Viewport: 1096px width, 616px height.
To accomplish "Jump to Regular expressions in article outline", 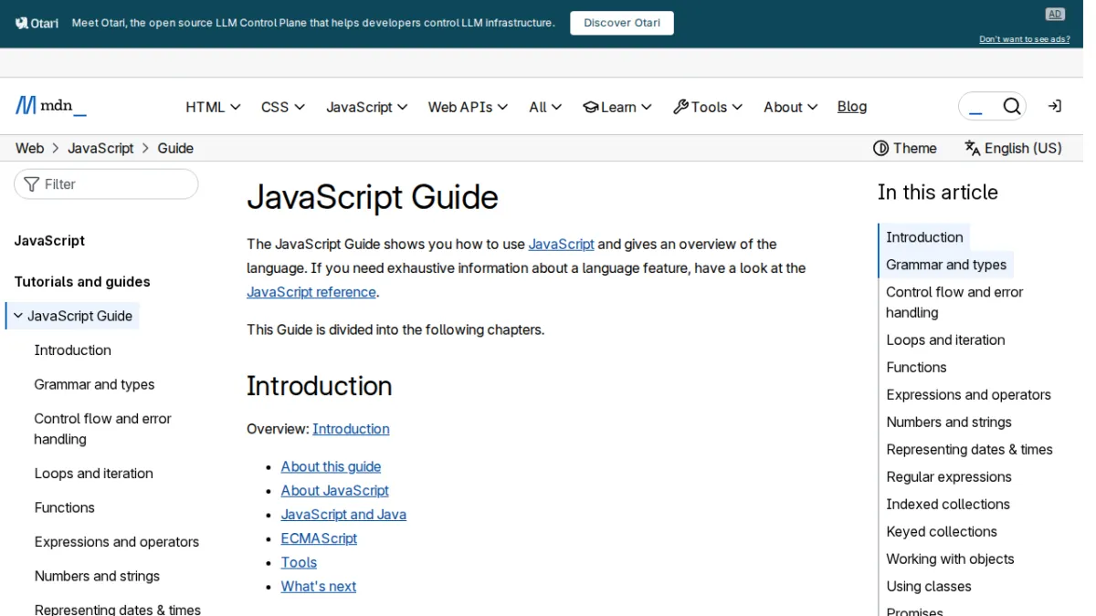I will click(949, 476).
